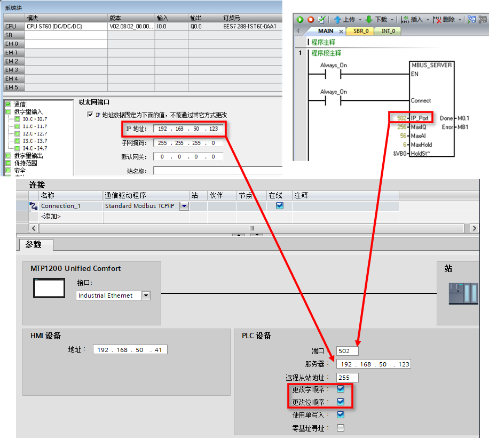Enable the 零基址寻址 checkbox
Screen dimensions: 489x439
[341, 428]
